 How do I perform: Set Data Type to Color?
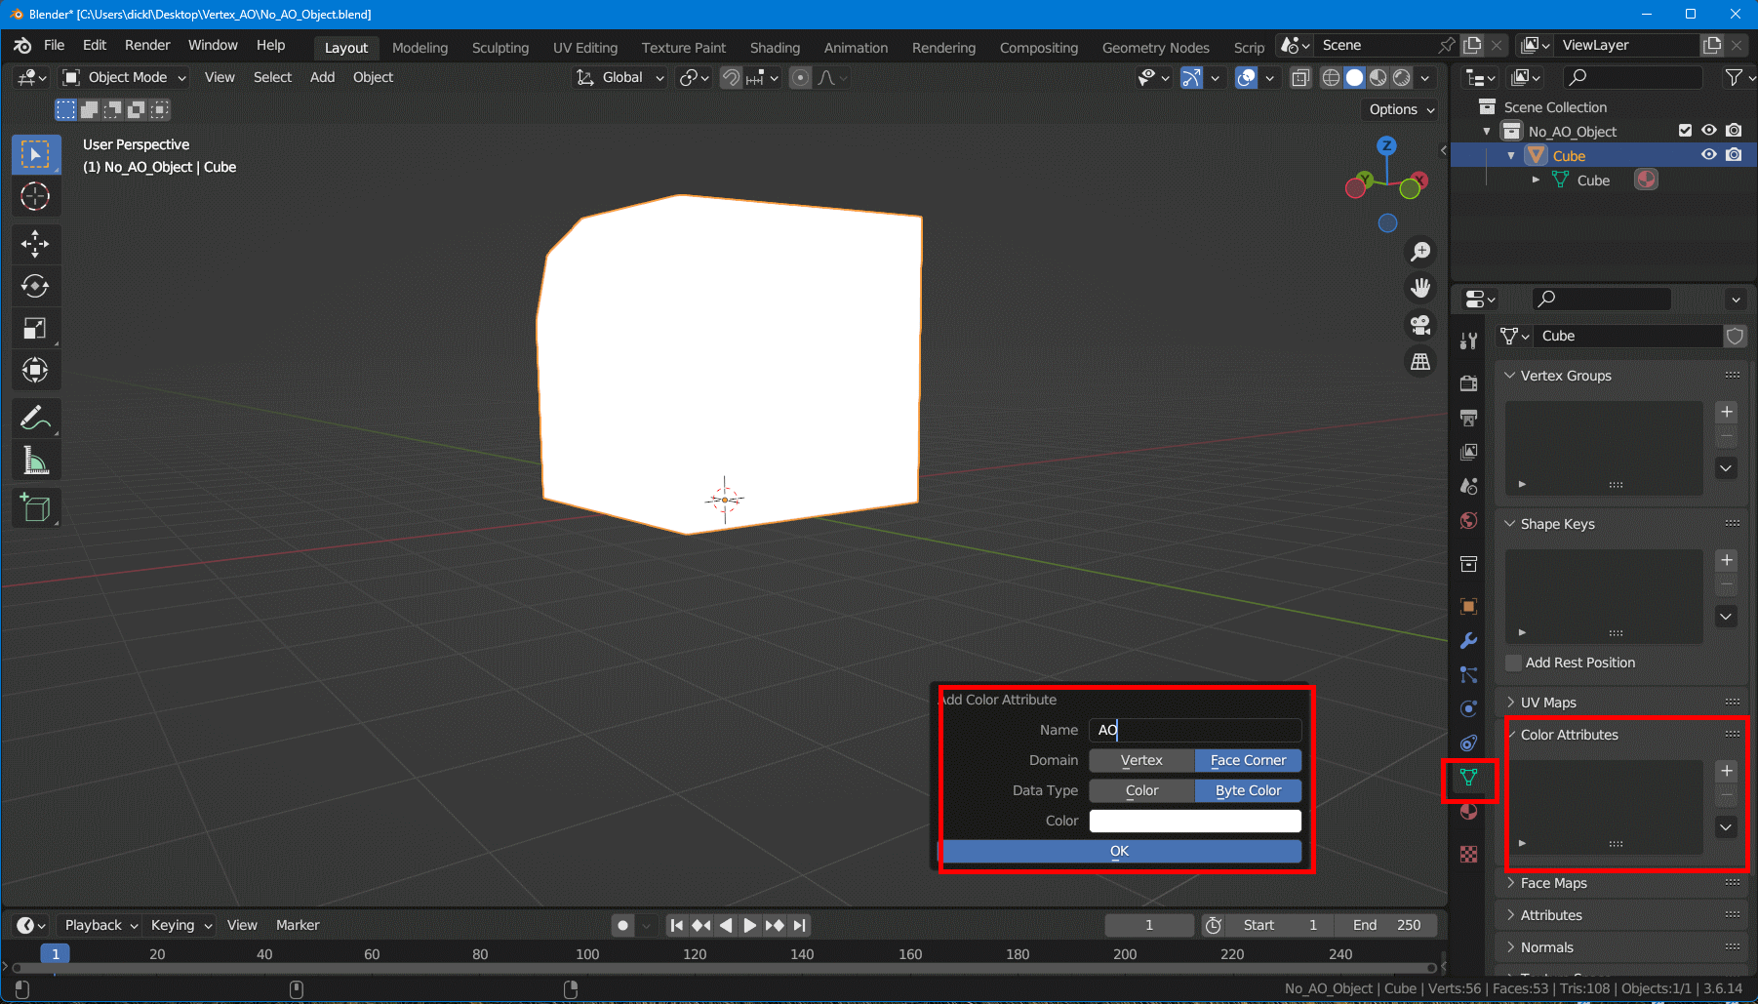click(1141, 790)
